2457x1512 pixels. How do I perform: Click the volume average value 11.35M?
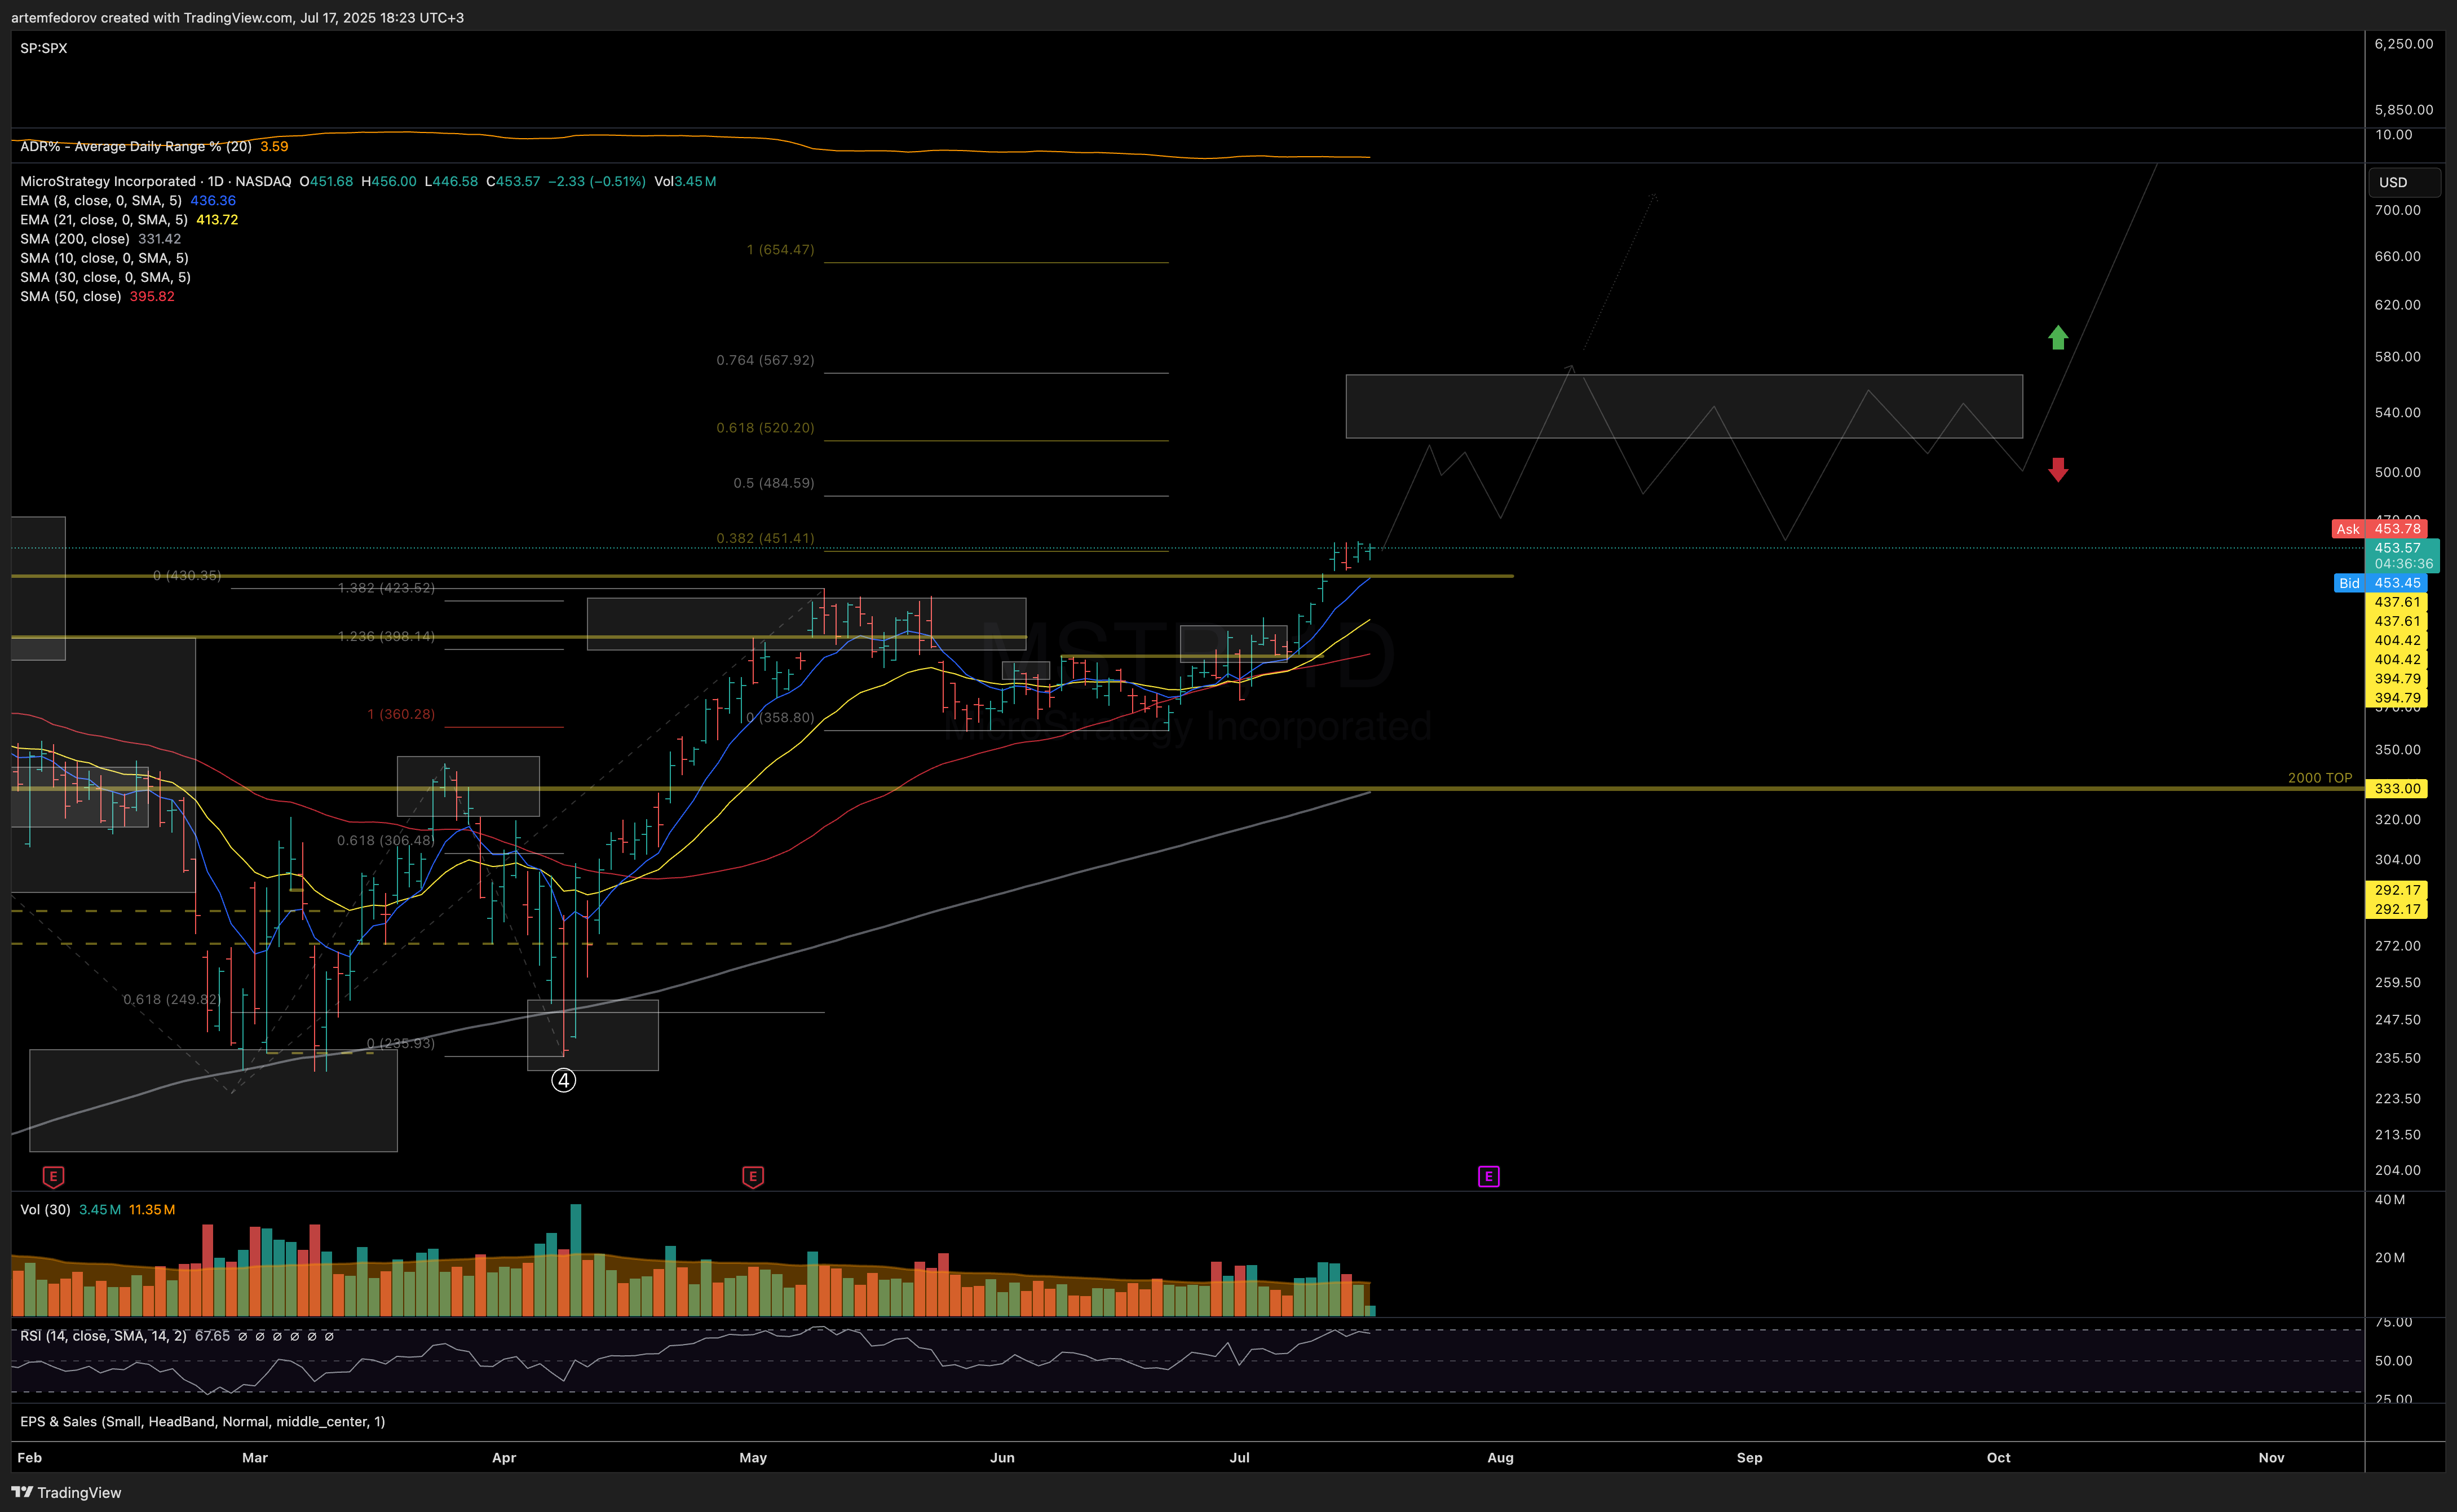point(152,1209)
